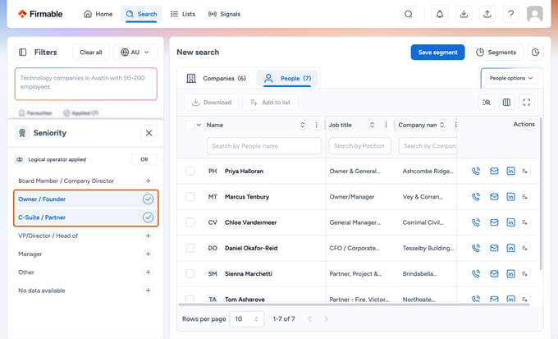Add Other seniority filter
The height and width of the screenshot is (339, 558).
(148, 272)
